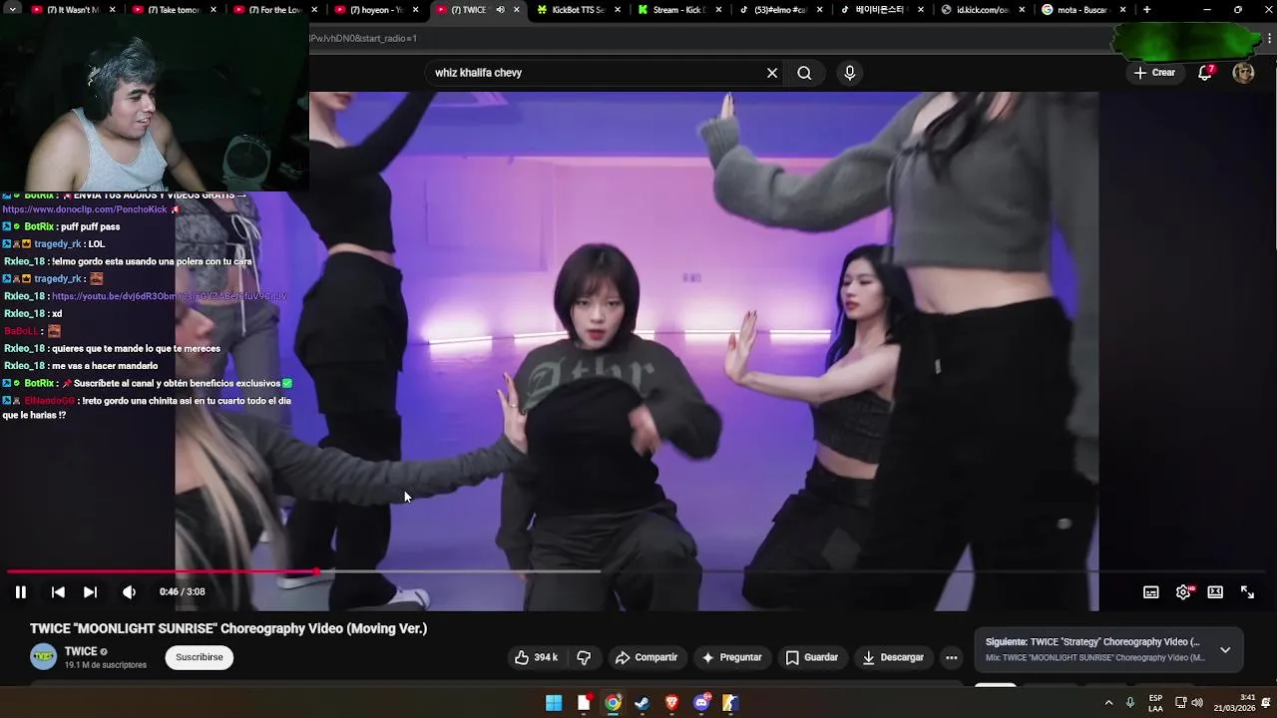This screenshot has height=718, width=1277.
Task: Click the Preguntar button
Action: click(732, 657)
